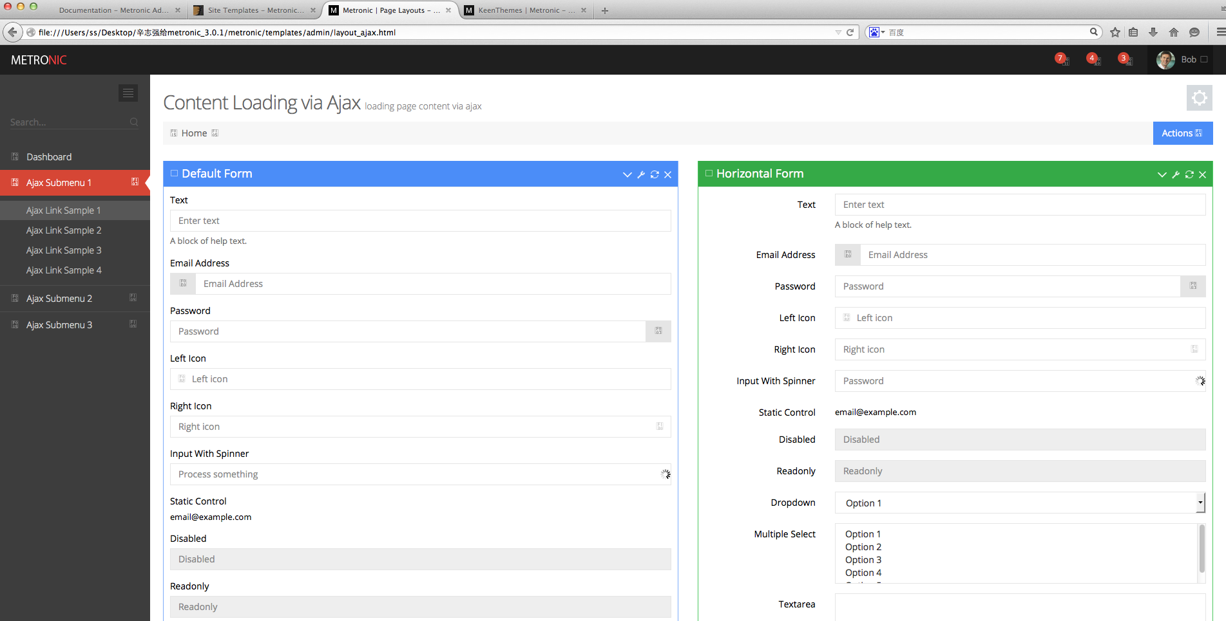Expand Ajax Submenu 2 in sidebar
1226x621 pixels.
point(59,299)
